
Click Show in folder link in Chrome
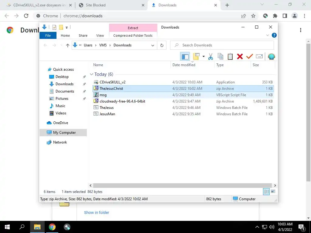(x=97, y=212)
